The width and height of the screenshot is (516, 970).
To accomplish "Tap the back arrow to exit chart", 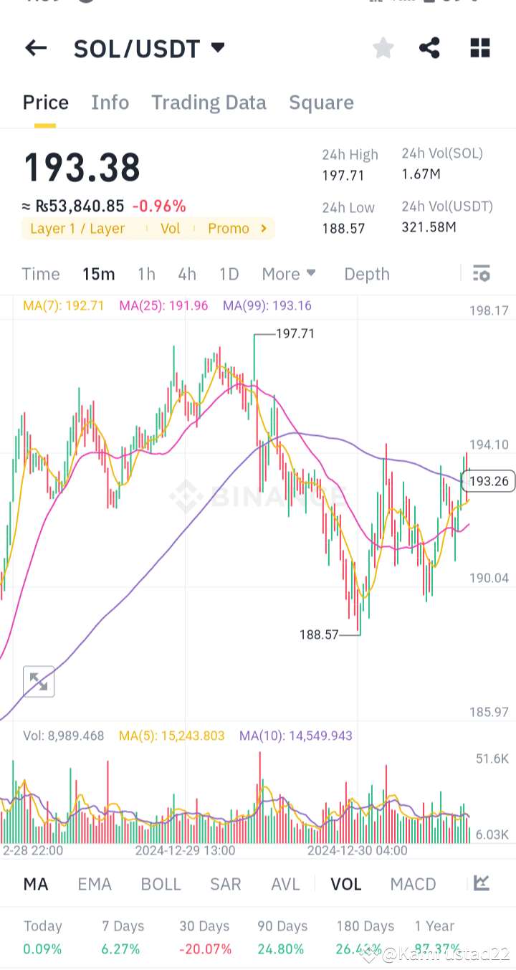I will (x=35, y=48).
